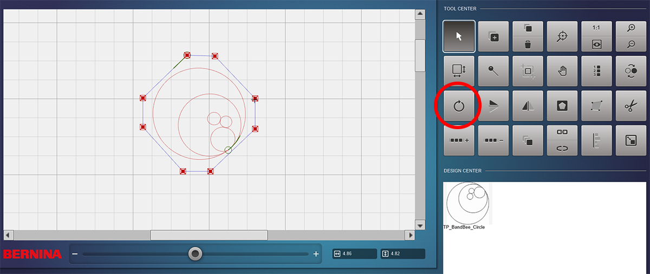Select the skew quadrilateral tool
The width and height of the screenshot is (650, 274).
click(596, 106)
